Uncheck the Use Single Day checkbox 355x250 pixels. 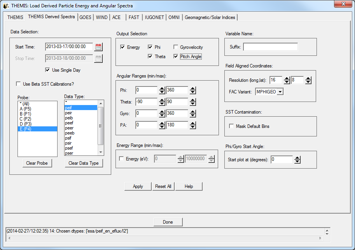(x=48, y=70)
